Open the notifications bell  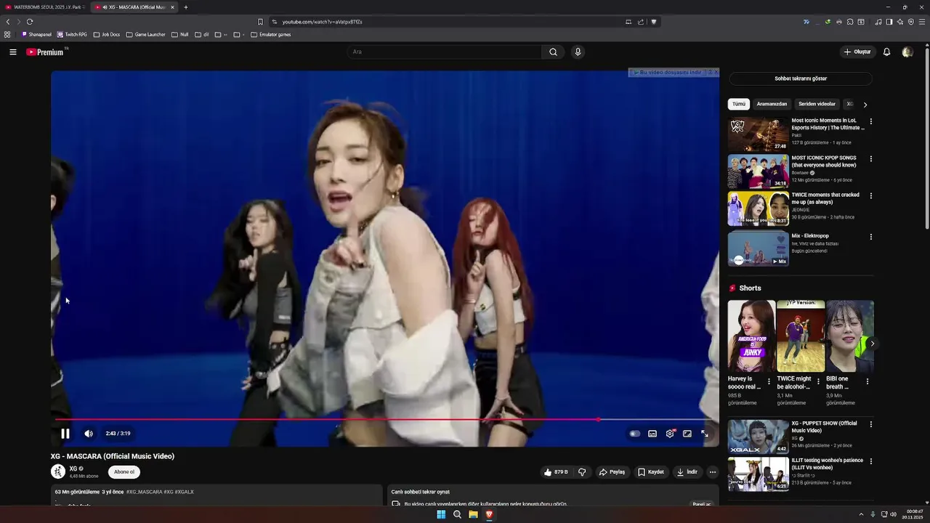tap(886, 52)
